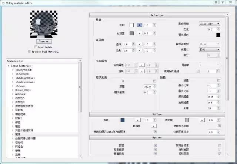Click the m map button for Diffuse 颜色
The height and width of the screenshot is (164, 237).
[x=138, y=120]
